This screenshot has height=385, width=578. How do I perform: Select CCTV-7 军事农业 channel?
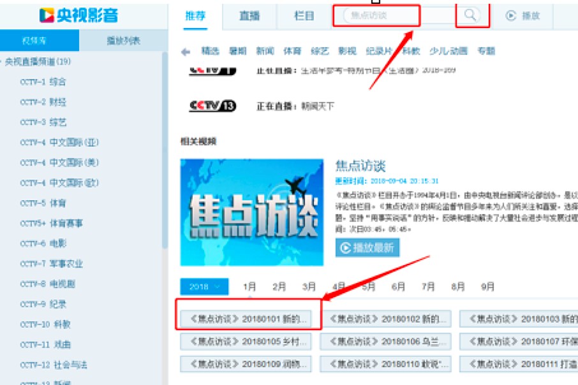[51, 264]
